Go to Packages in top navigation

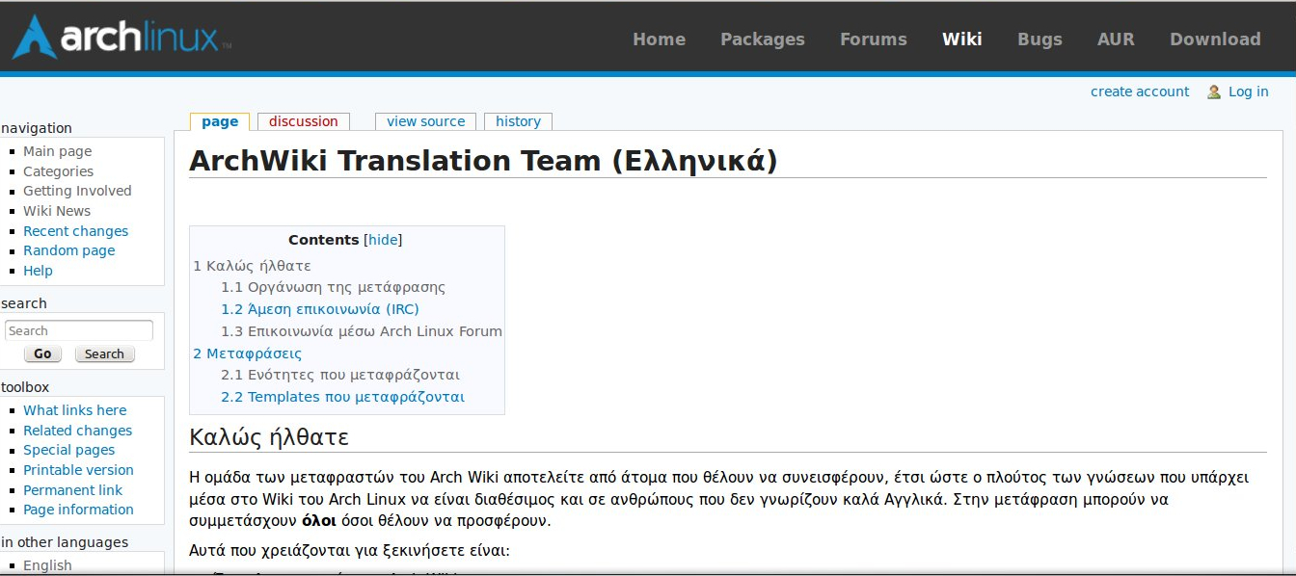pyautogui.click(x=762, y=39)
